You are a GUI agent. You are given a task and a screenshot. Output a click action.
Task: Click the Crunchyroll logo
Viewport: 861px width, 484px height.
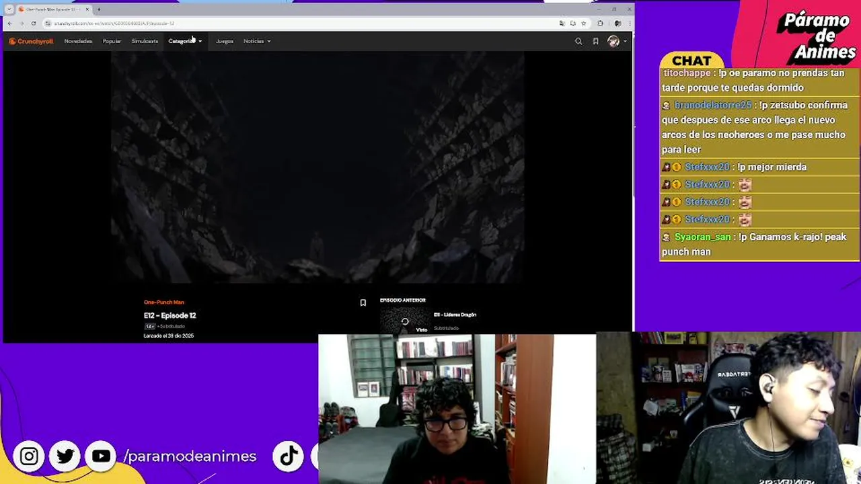(31, 41)
